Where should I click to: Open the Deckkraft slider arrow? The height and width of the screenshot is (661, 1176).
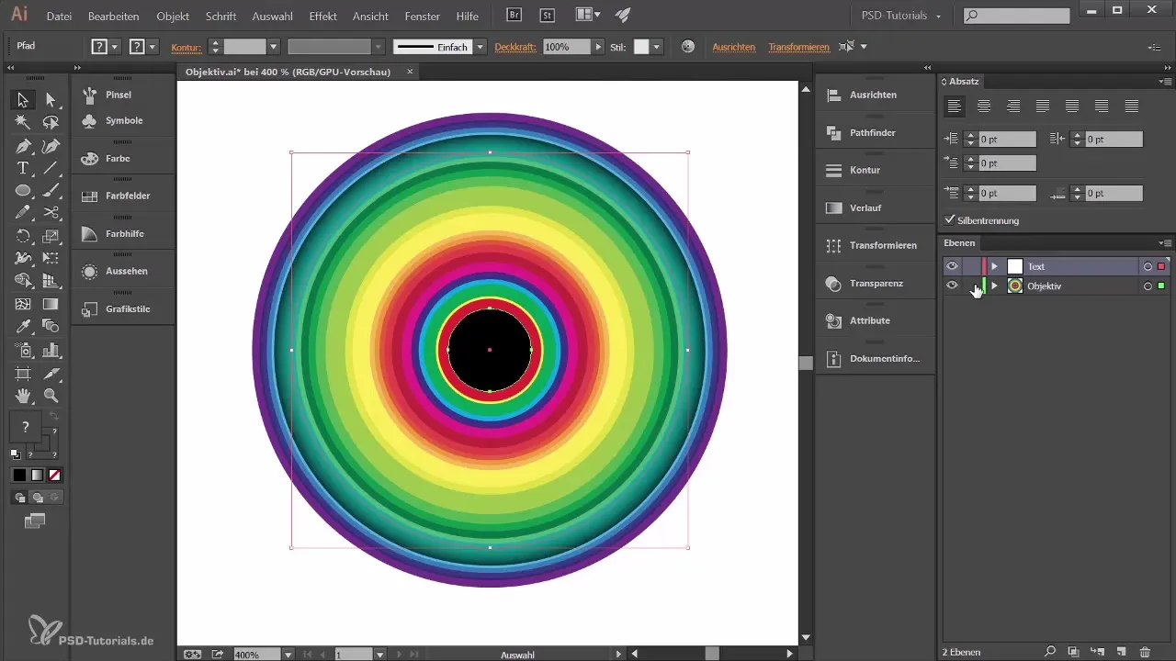coord(599,46)
